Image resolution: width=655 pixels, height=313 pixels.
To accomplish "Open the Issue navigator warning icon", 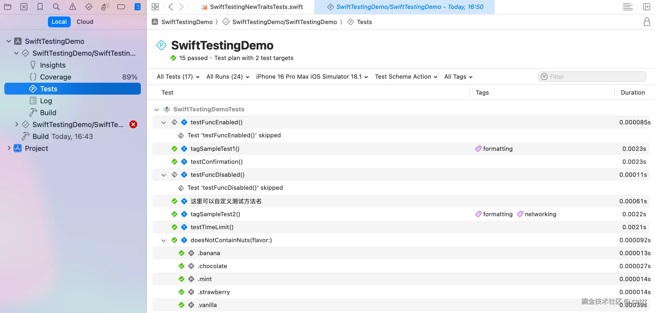I will (73, 7).
